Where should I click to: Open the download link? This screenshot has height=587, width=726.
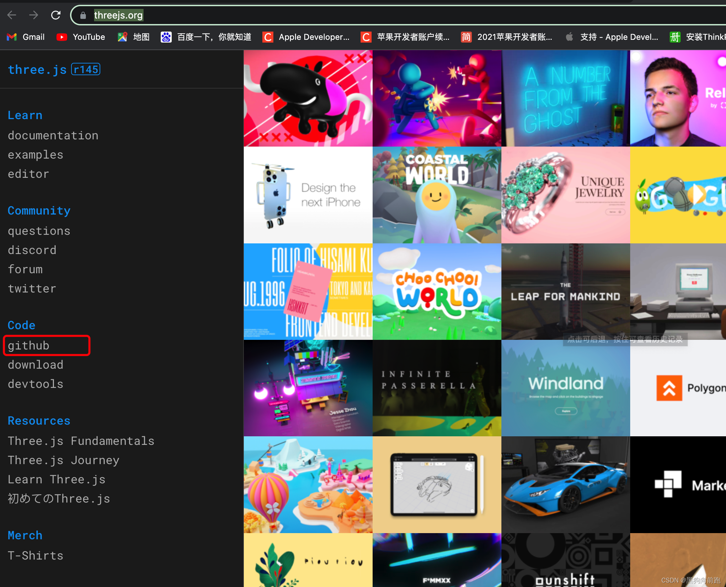pyautogui.click(x=35, y=365)
